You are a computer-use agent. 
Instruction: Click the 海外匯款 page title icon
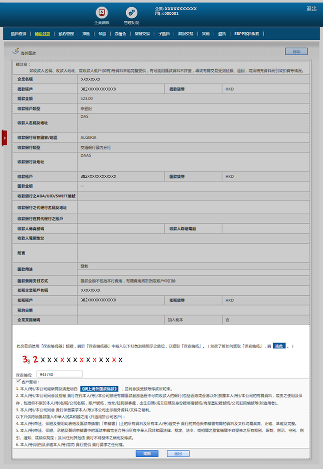tap(15, 51)
